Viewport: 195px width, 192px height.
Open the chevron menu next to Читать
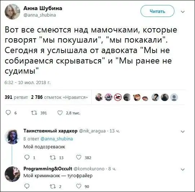(183, 12)
